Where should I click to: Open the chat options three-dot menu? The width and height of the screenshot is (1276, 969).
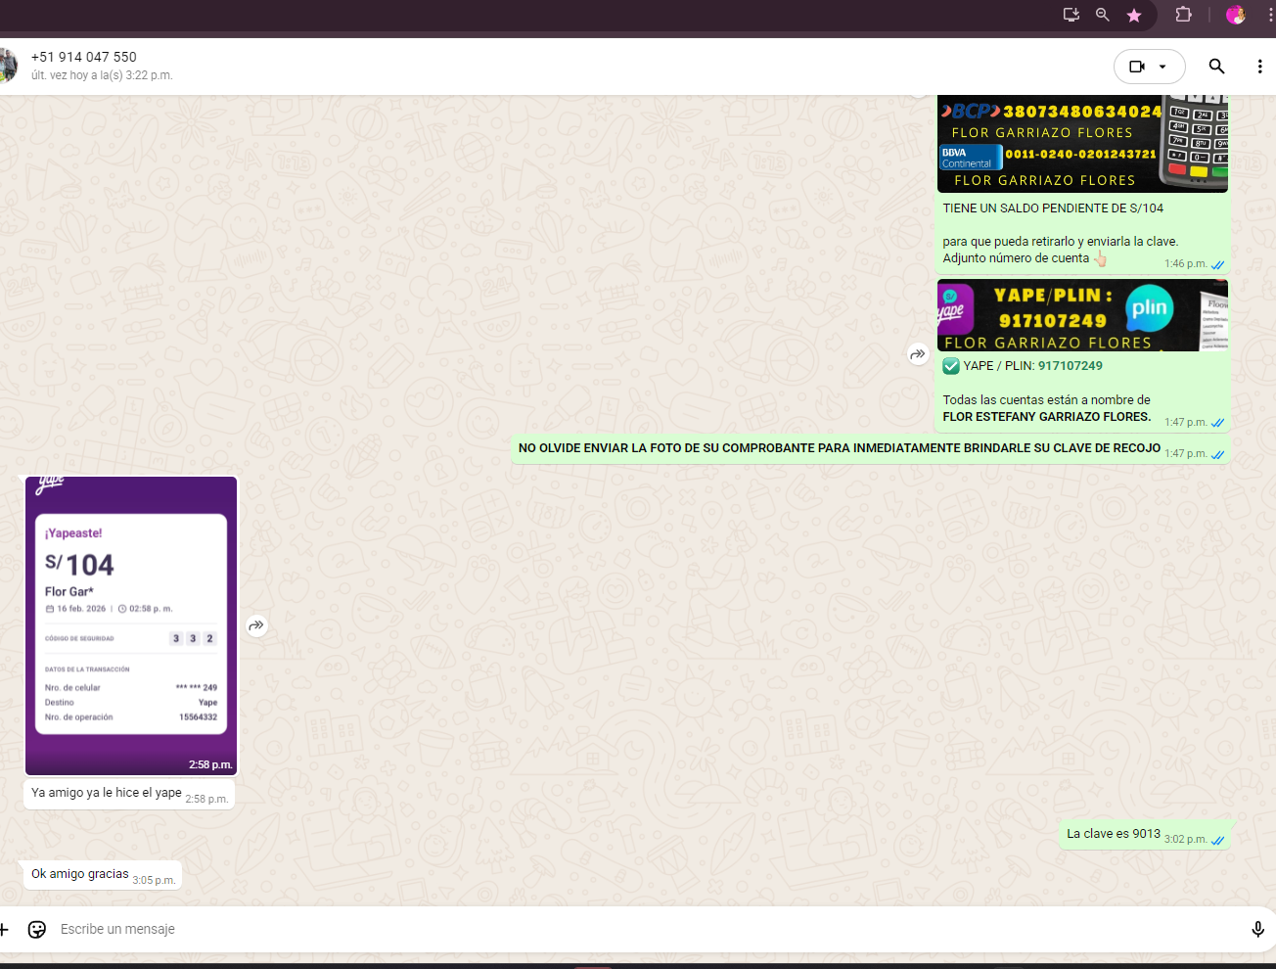1259,67
